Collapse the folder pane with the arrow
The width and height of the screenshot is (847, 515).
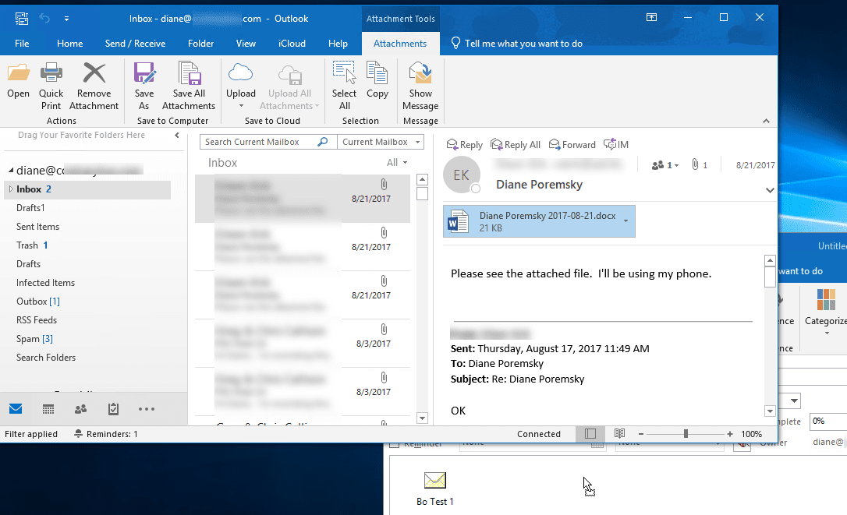click(176, 136)
